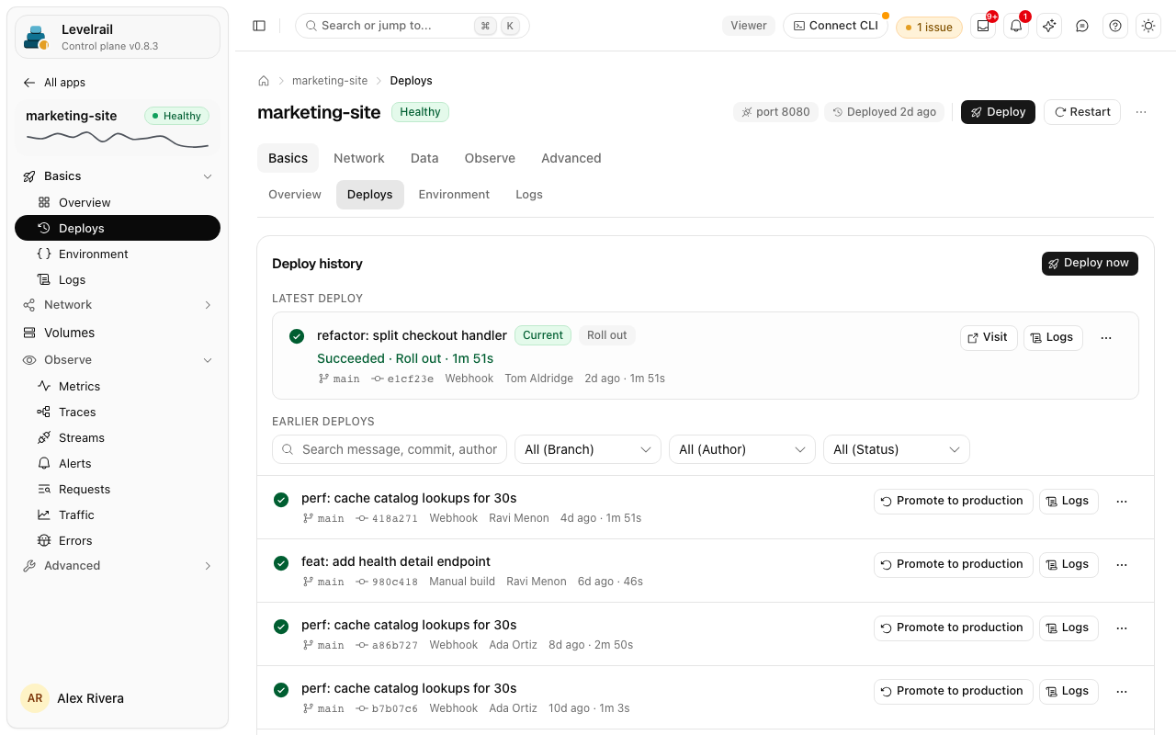Focus the search message, commit, author field
This screenshot has height=735, width=1176.
point(390,449)
